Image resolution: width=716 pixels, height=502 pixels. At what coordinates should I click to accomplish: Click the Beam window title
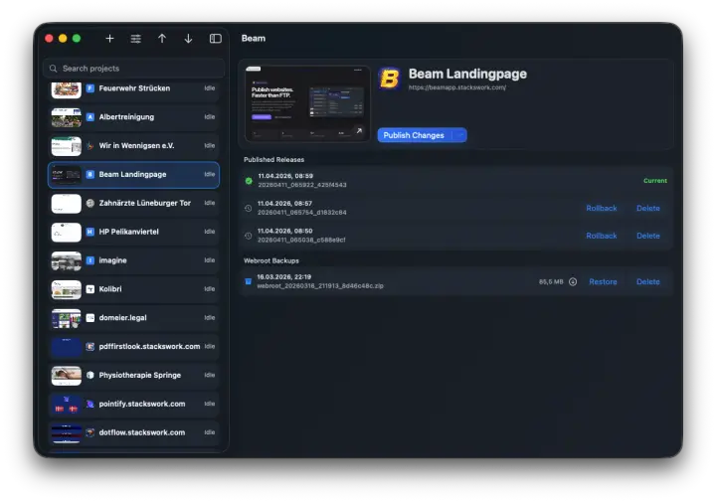click(x=254, y=39)
